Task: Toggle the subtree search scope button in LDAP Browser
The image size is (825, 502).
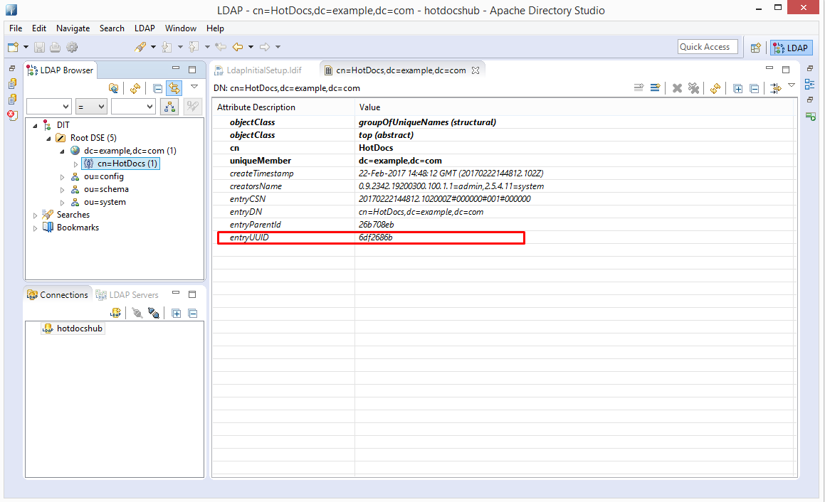Action: tap(169, 107)
